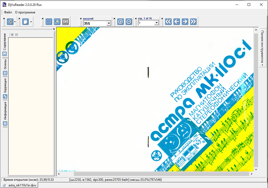Click the DjVuReader app icon in title bar

[5, 5]
